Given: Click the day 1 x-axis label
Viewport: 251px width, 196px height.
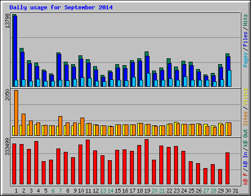Looking at the screenshot, I should tap(16, 191).
